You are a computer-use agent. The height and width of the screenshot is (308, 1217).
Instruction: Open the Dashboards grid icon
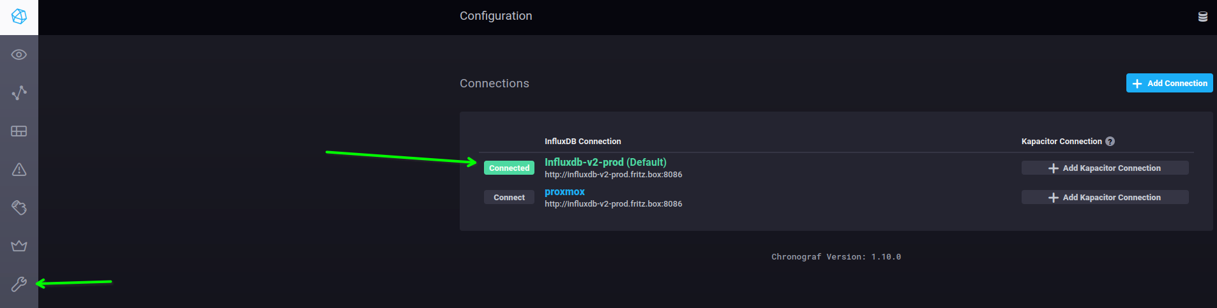click(19, 131)
